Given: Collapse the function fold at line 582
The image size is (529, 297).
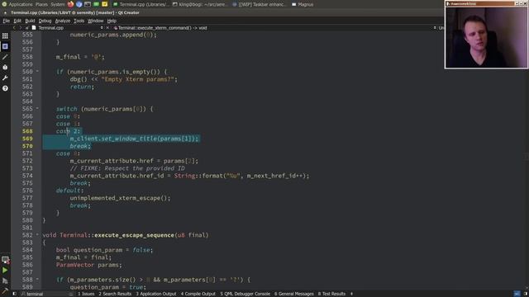Looking at the screenshot, I should (x=37, y=234).
